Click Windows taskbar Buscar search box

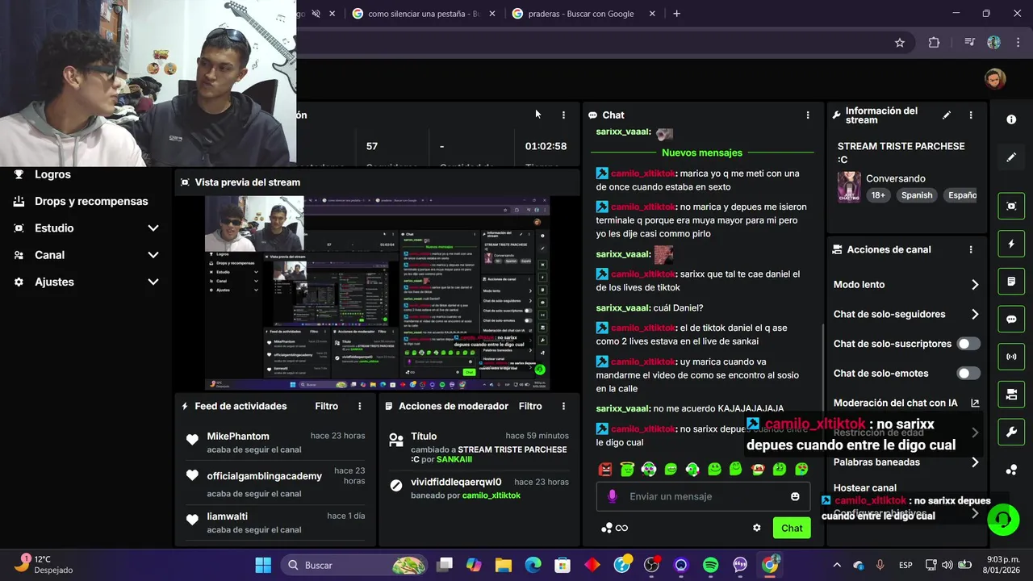tap(353, 565)
